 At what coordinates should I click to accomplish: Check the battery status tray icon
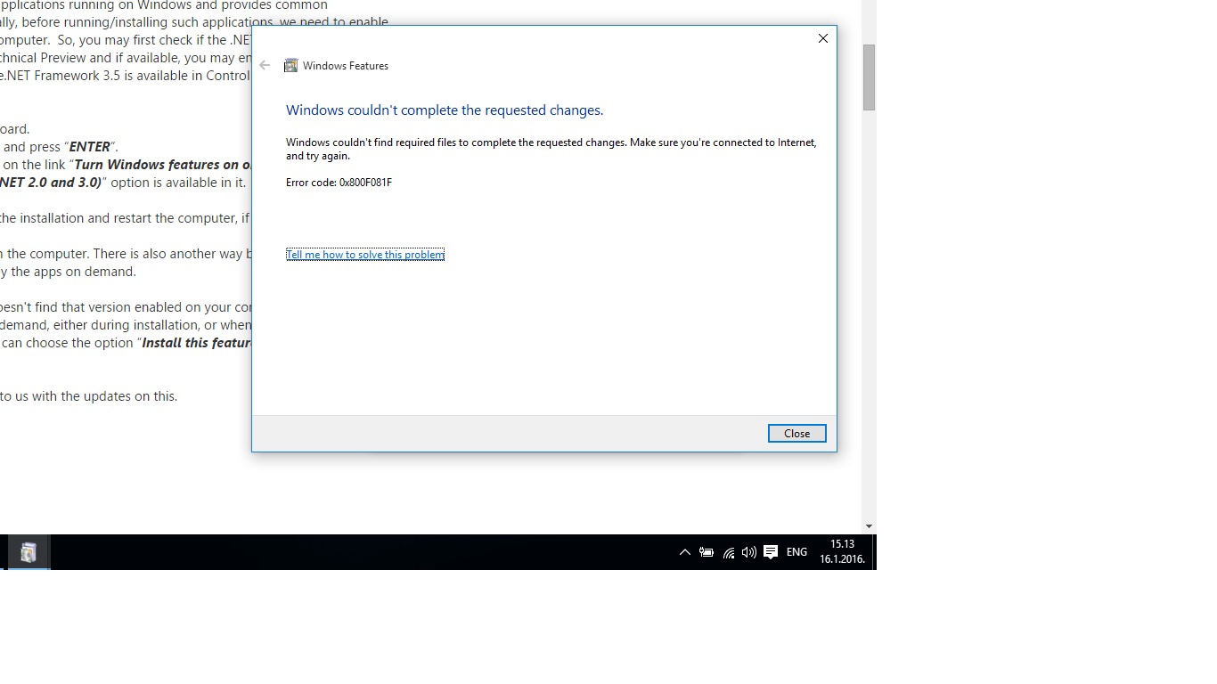click(x=707, y=552)
